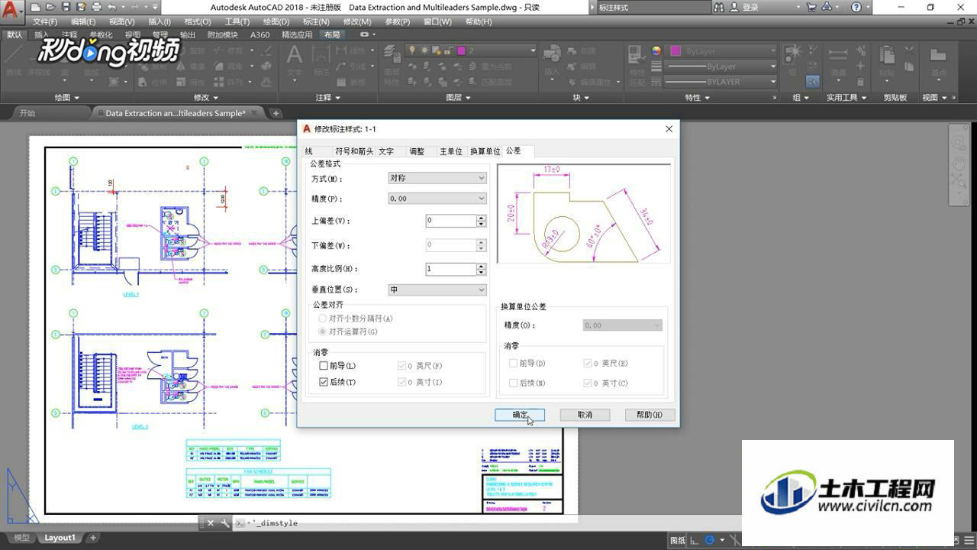
Task: Enable the 前导(L) leading zero checkbox
Action: click(x=324, y=366)
